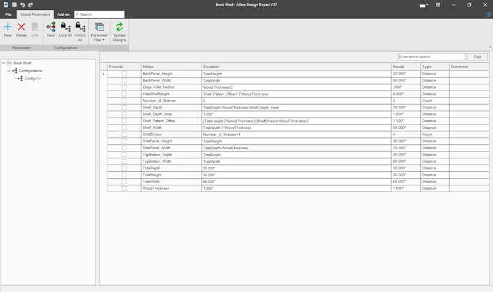Select the Shelf_Depth_Inset name cell

coord(171,114)
